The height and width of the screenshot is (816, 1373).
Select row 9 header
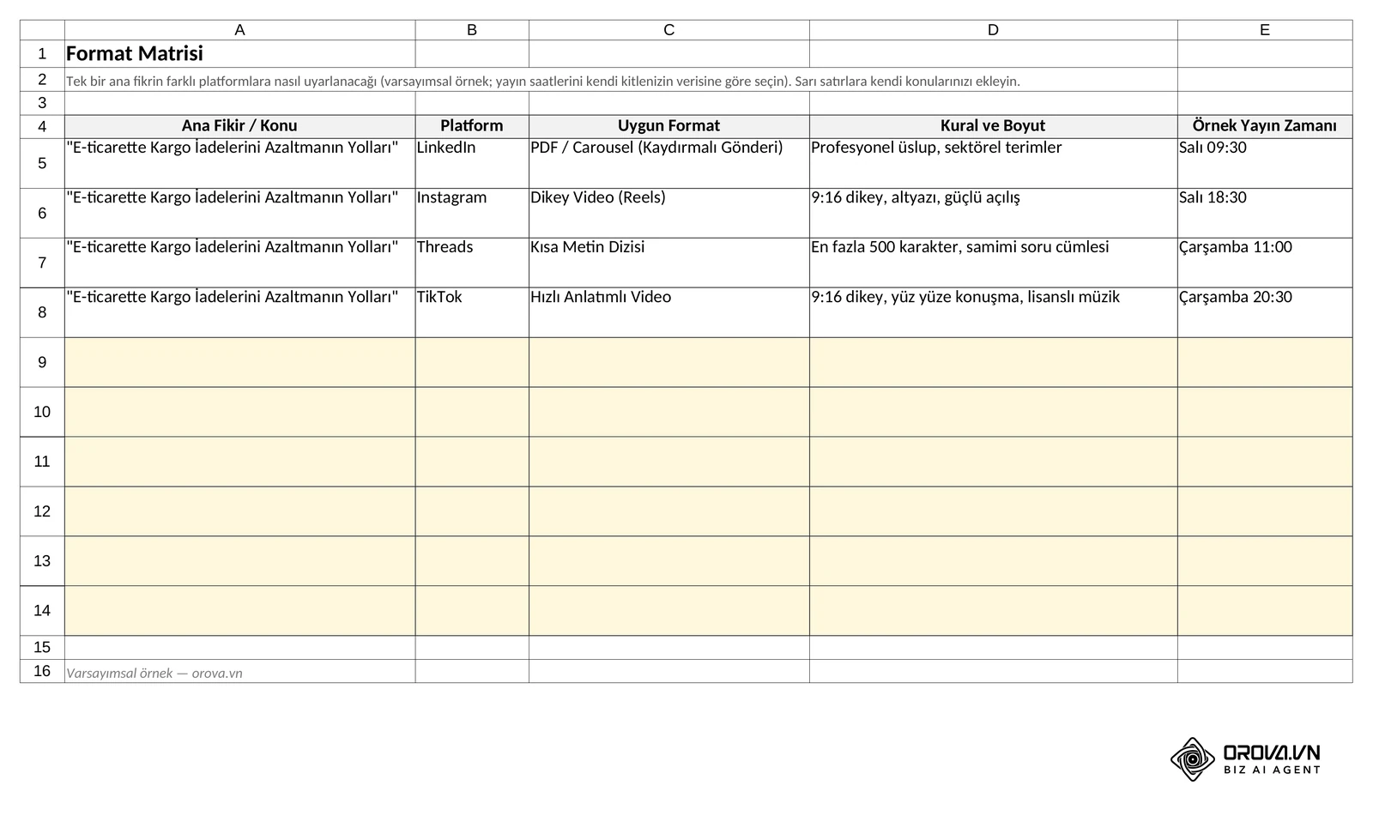(42, 362)
